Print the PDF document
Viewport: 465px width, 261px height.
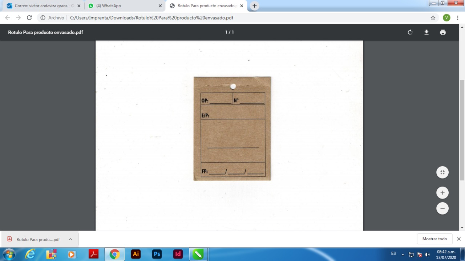(442, 32)
